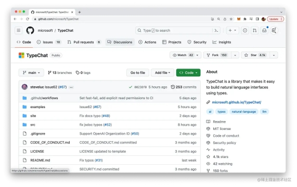Open the microsoft.github.io/TypeChat/ link
297x187 pixels.
[x=236, y=102]
